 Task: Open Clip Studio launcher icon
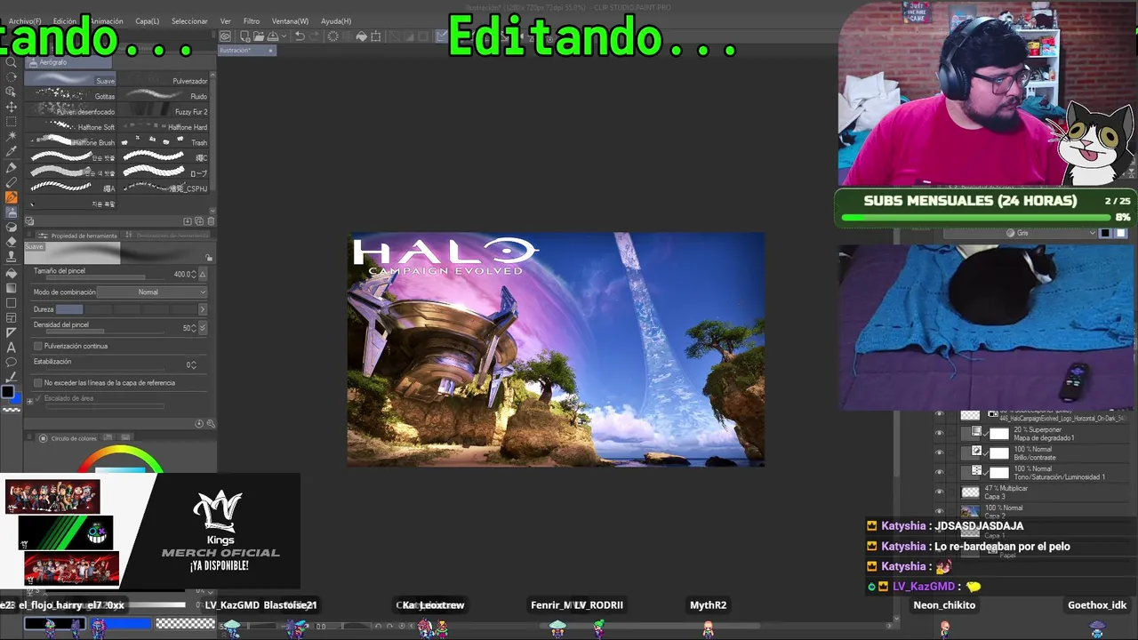tap(226, 36)
